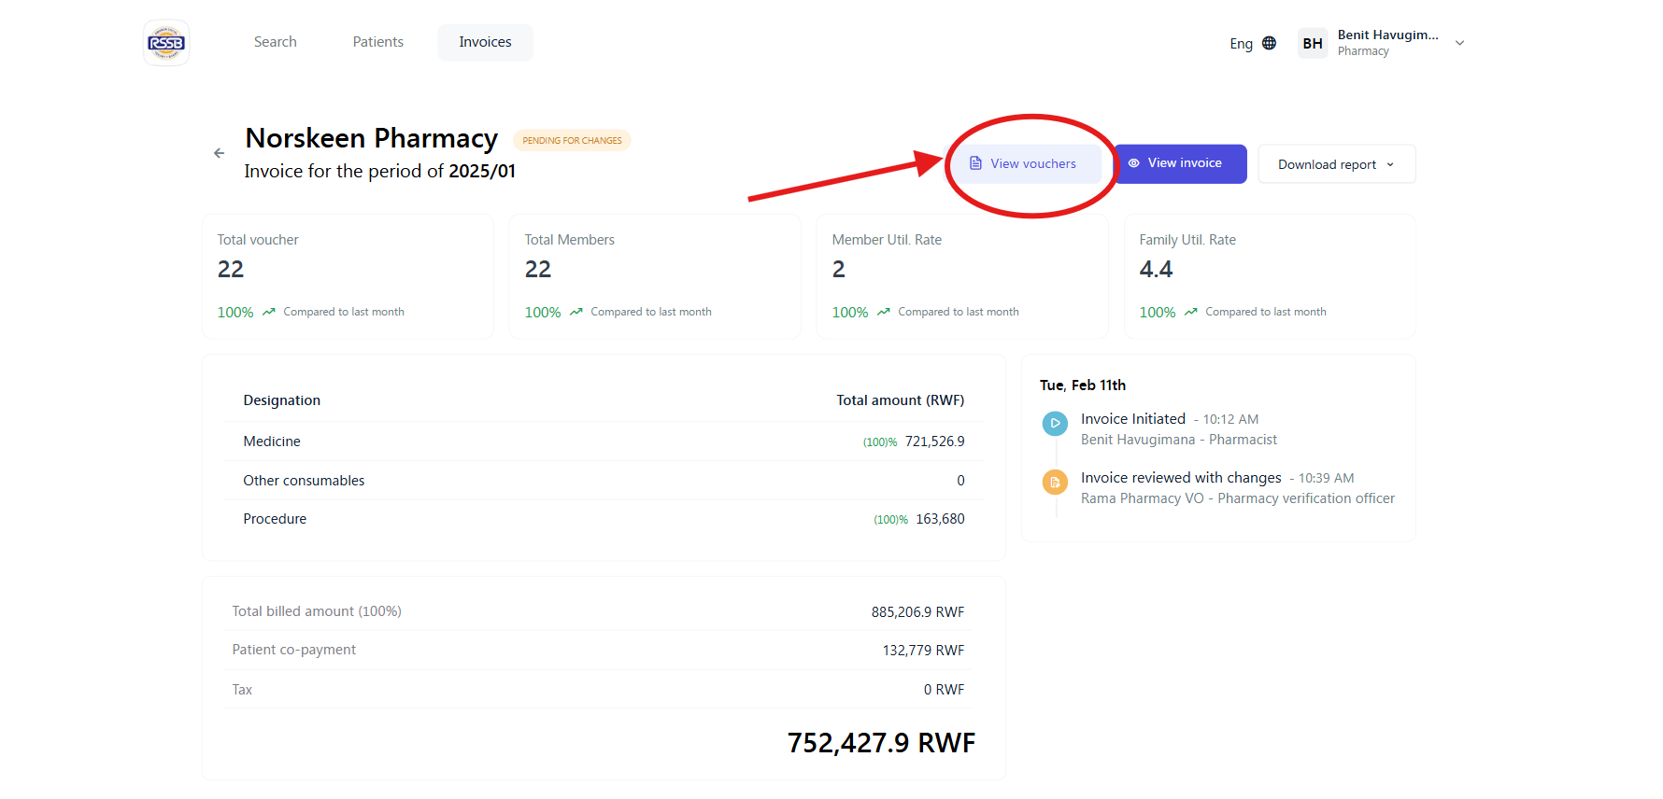Go back using the left arrow
Image resolution: width=1663 pixels, height=799 pixels.
click(x=219, y=153)
